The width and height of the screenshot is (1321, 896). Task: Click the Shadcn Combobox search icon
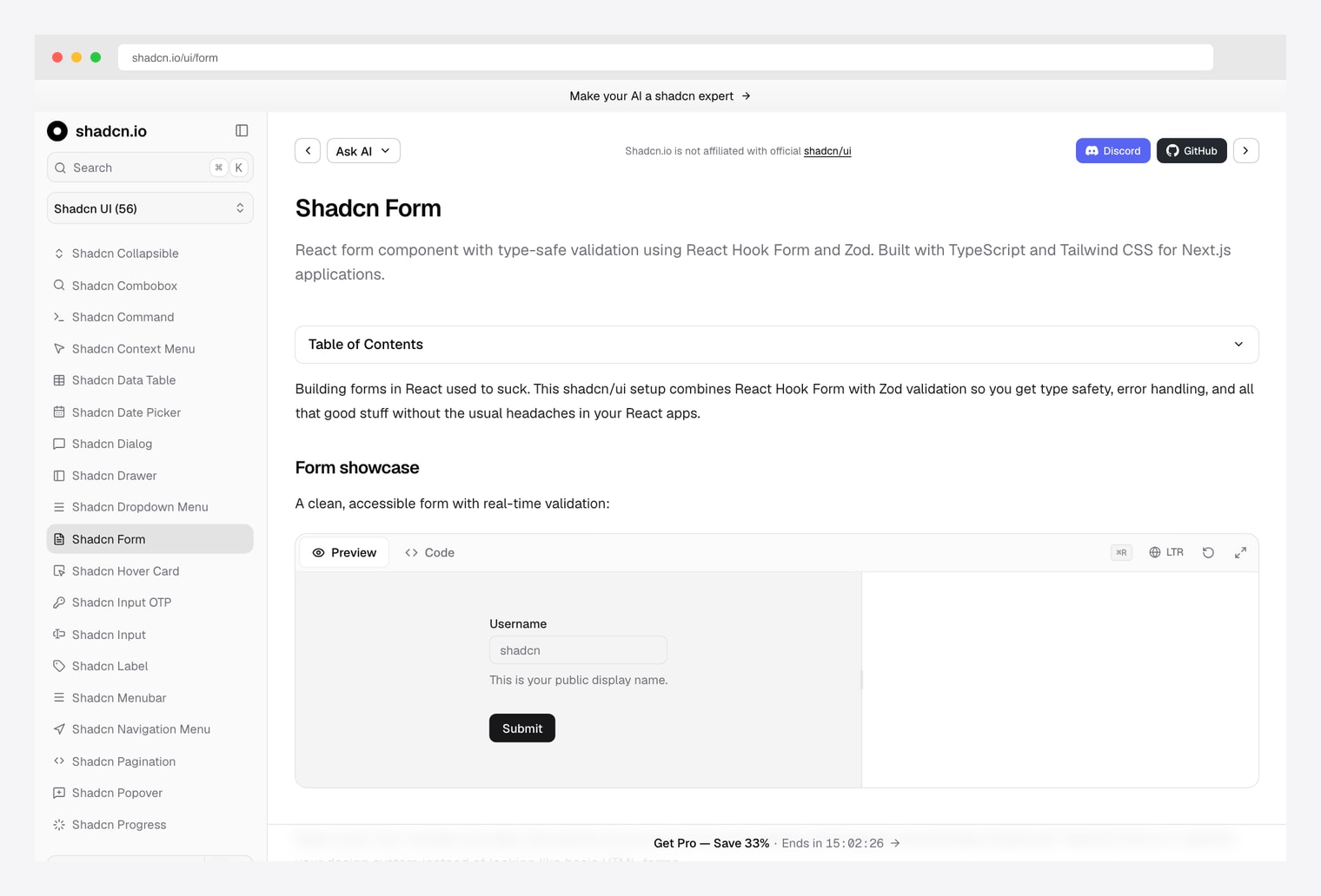coord(59,286)
